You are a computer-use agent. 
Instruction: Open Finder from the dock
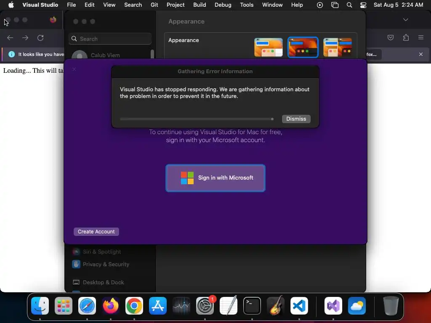pos(40,306)
